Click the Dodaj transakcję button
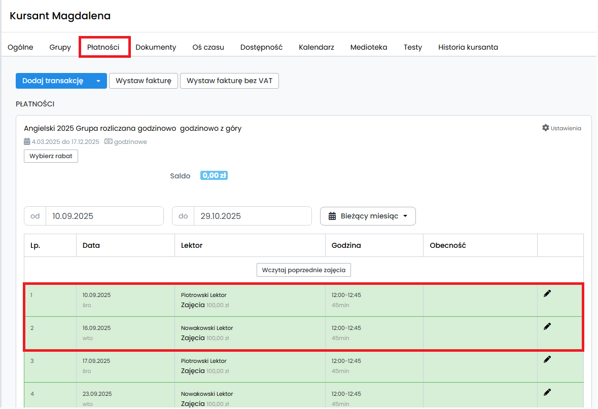 coord(53,81)
